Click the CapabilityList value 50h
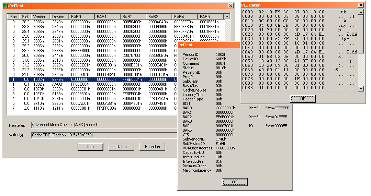The image size is (371, 196). tap(219, 152)
